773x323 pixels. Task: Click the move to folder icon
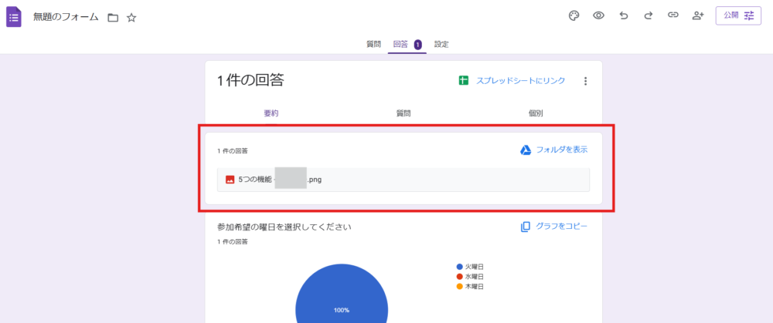tap(113, 17)
